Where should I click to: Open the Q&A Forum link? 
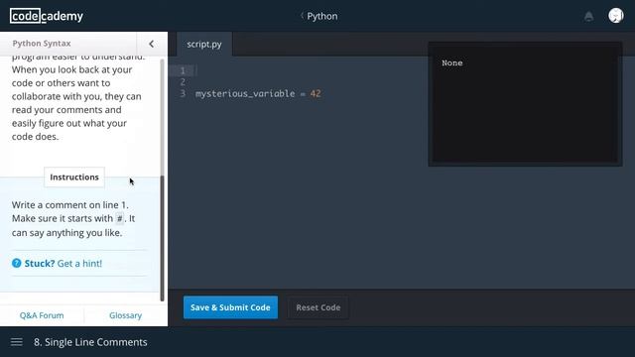click(x=42, y=315)
